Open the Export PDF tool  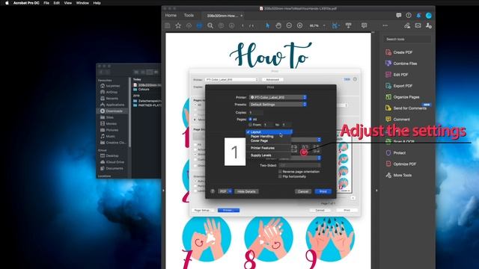(399, 86)
